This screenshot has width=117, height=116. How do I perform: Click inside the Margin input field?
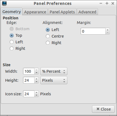pos(93,31)
